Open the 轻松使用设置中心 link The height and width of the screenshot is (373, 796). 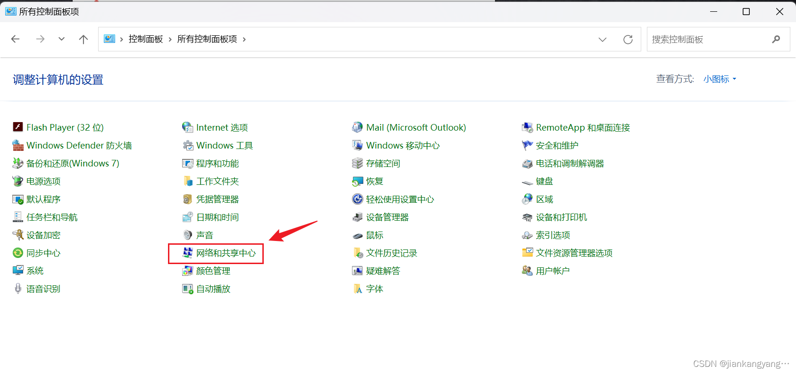400,199
